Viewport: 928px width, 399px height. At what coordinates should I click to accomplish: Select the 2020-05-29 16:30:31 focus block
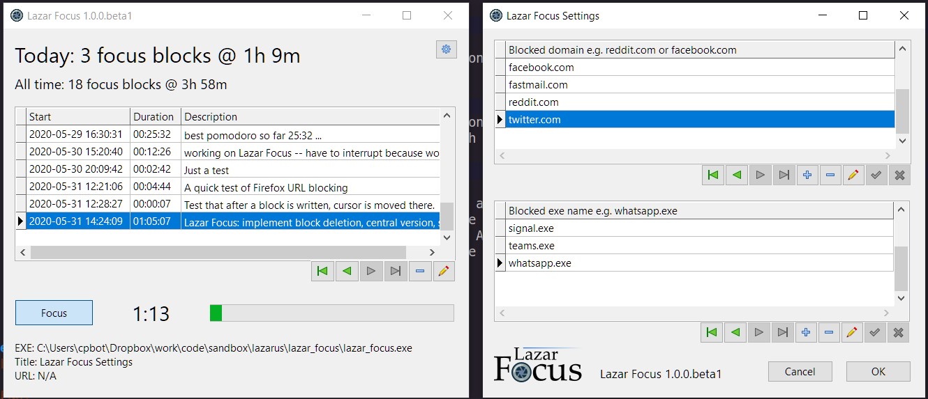(x=234, y=134)
